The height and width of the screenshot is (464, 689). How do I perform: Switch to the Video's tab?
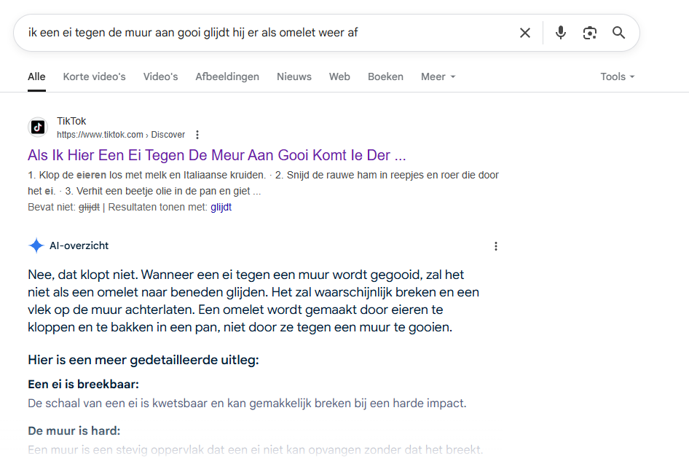click(x=160, y=76)
